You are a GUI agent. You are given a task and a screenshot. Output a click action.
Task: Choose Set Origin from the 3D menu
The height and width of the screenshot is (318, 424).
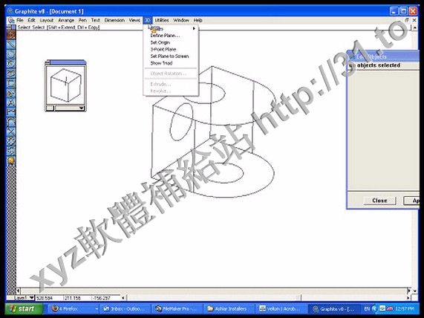[172, 42]
